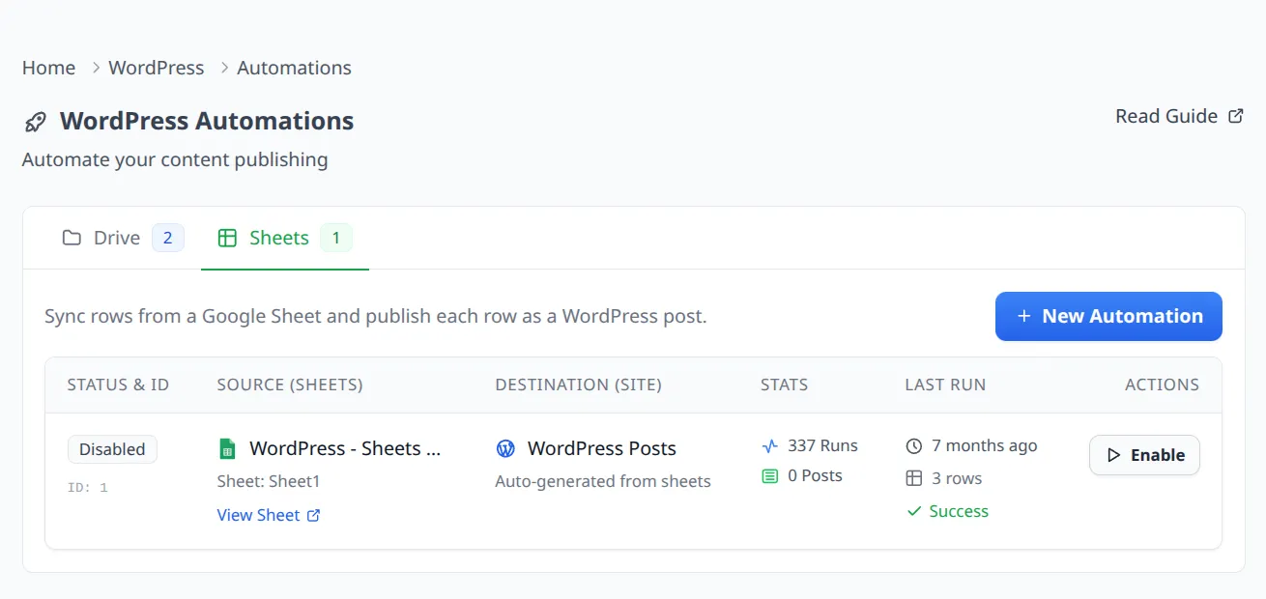
Task: Click the activity icon beside 337 Runs
Action: [769, 445]
